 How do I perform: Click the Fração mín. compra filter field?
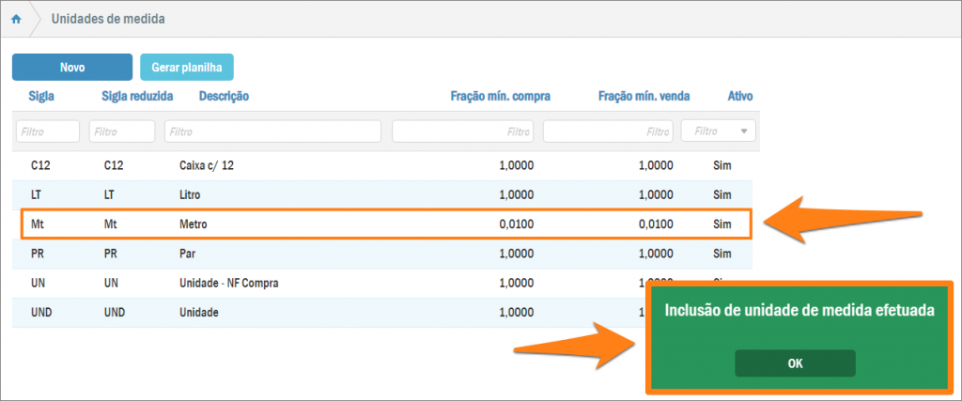pos(462,131)
